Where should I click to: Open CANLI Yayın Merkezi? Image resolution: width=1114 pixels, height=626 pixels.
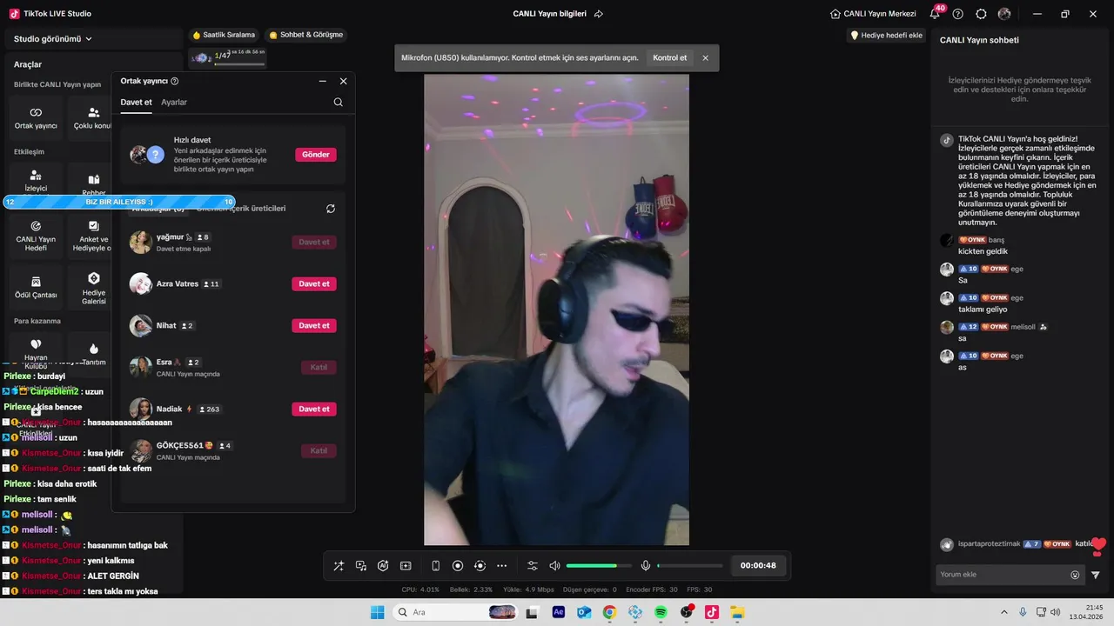coord(873,14)
